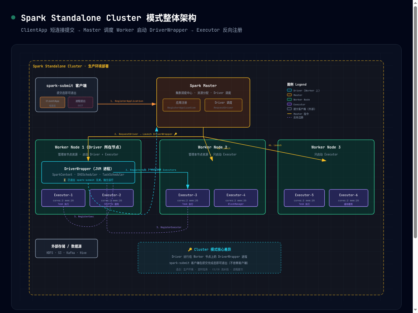Select the Executor-5 node
This screenshot has width=418, height=313.
(x=304, y=198)
